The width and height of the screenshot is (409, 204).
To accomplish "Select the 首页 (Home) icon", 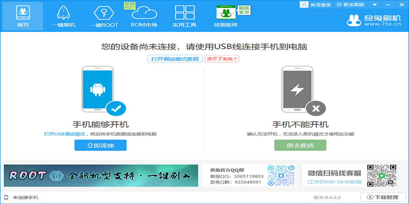I will coord(23,15).
